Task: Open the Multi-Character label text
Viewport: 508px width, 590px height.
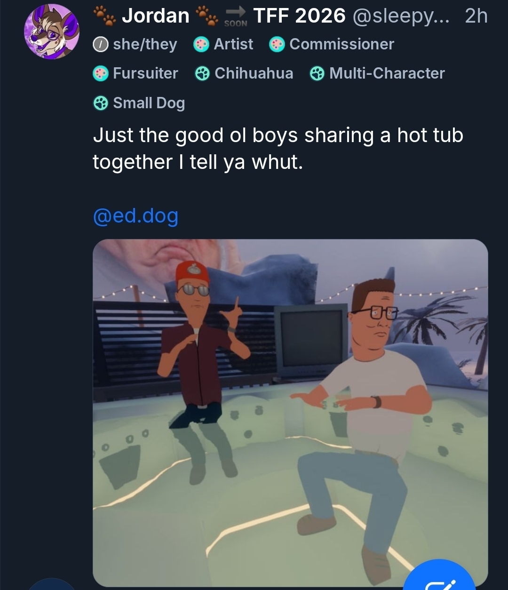Action: click(x=387, y=73)
